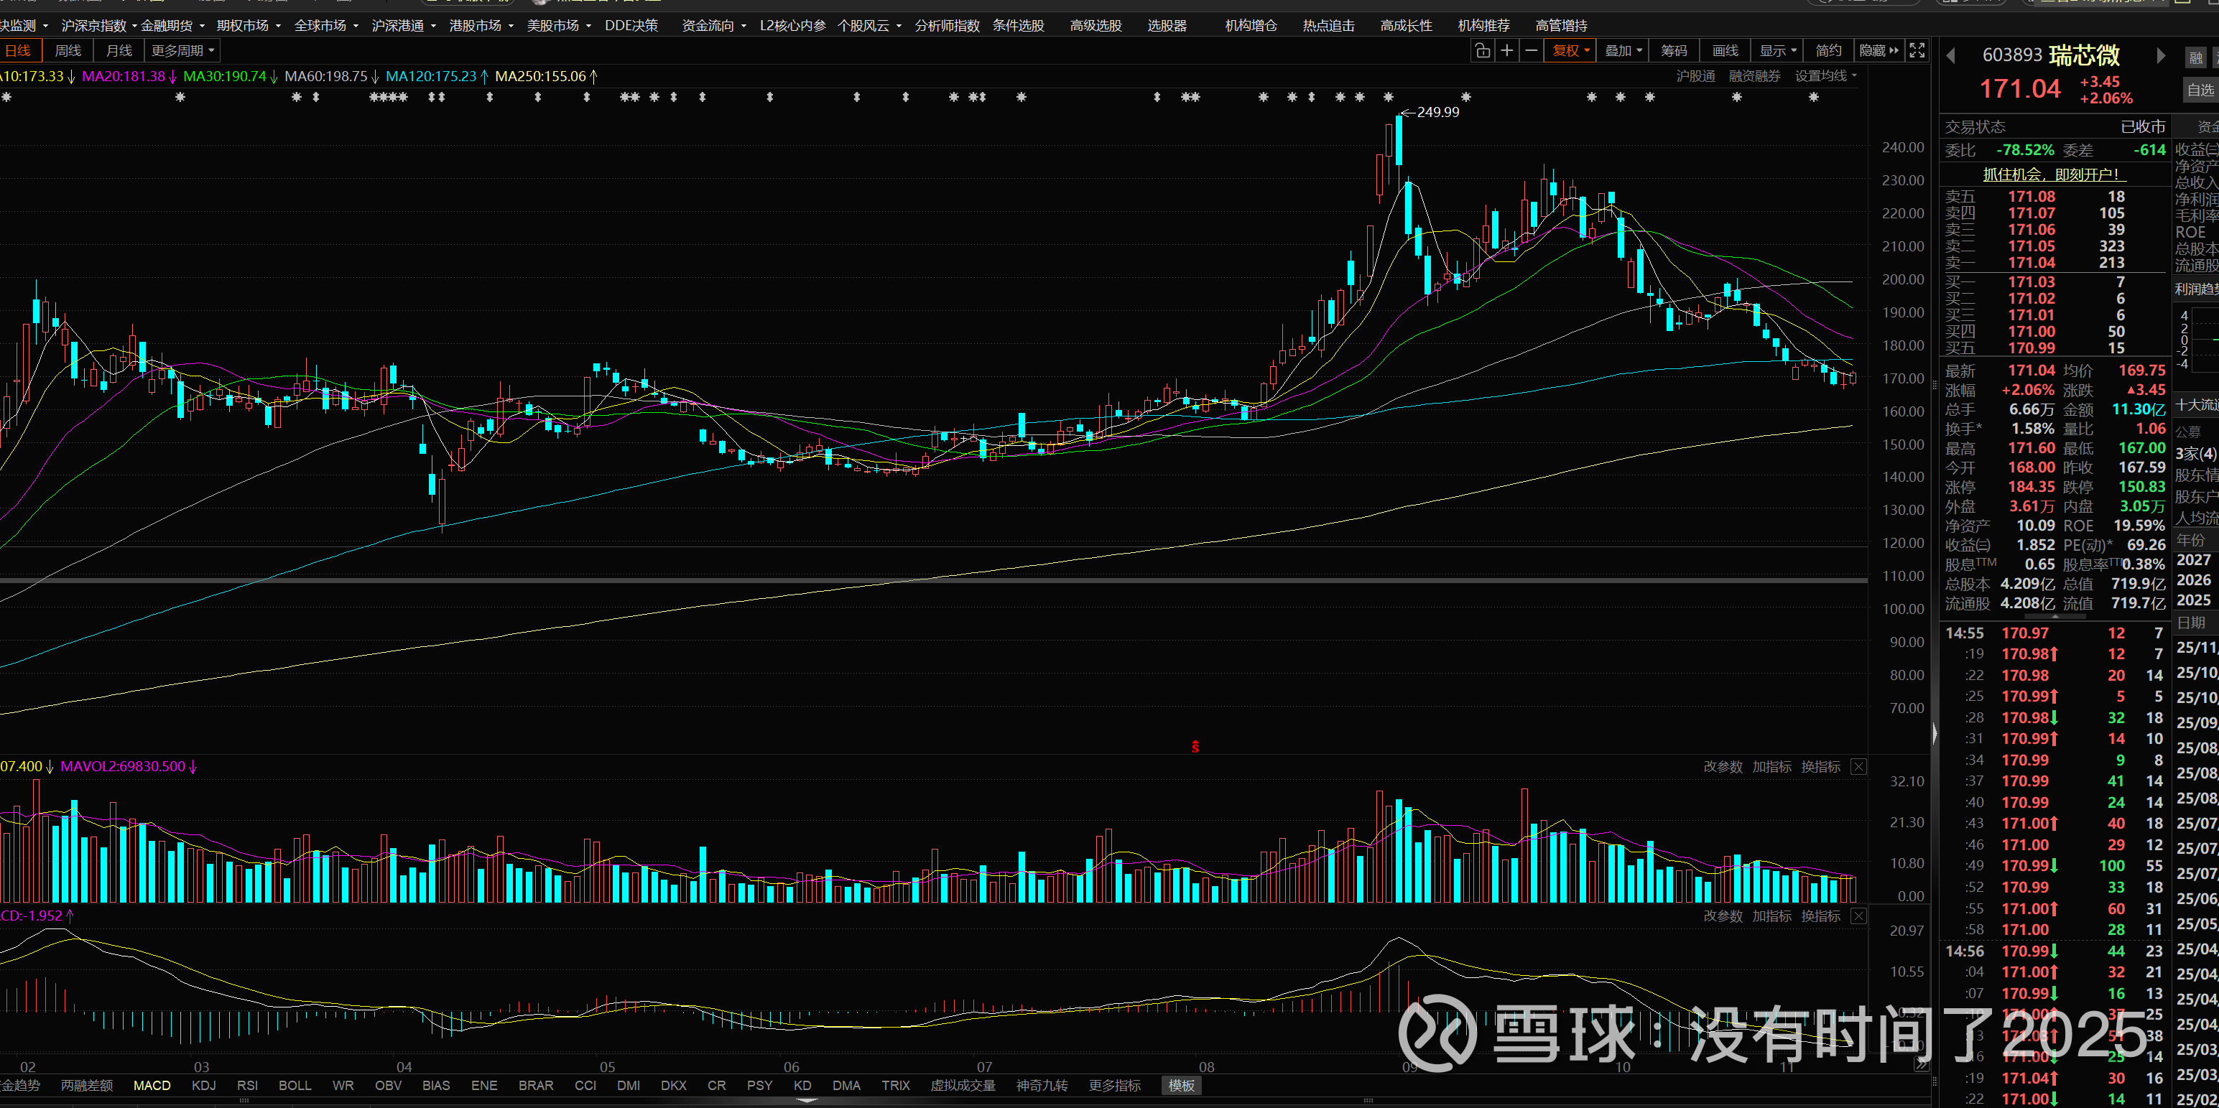2219x1108 pixels.
Task: Zoom in chart with plus icon
Action: [1506, 51]
